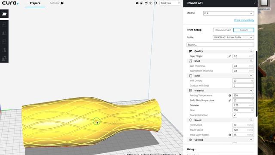
Task: Switch camera to left side view icon
Action: pyautogui.click(x=151, y=3)
